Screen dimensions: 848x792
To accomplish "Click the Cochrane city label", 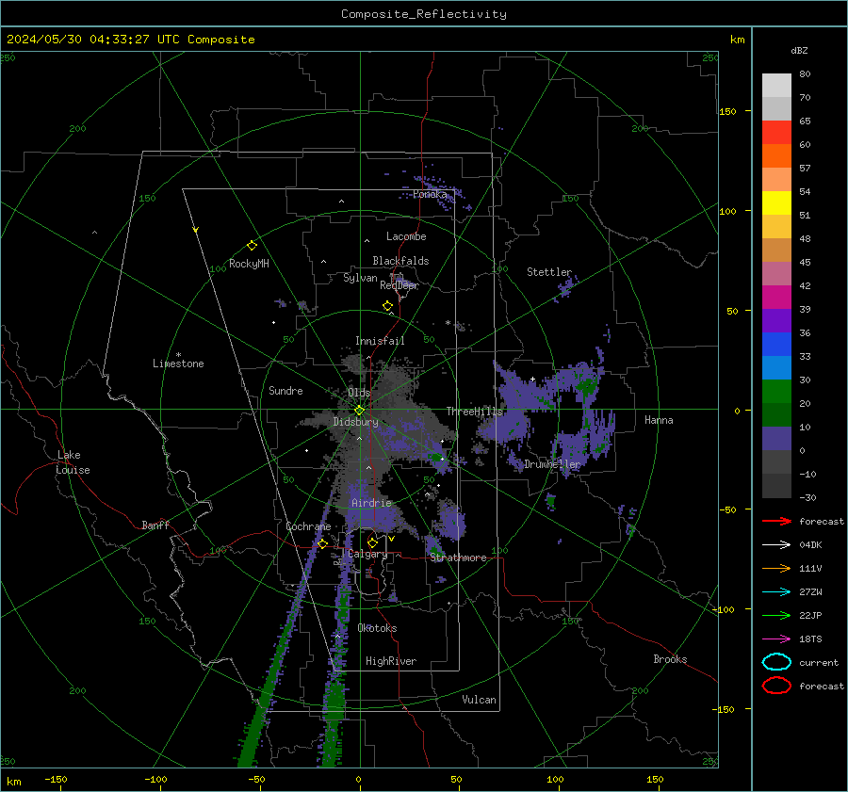I will click(x=308, y=526).
